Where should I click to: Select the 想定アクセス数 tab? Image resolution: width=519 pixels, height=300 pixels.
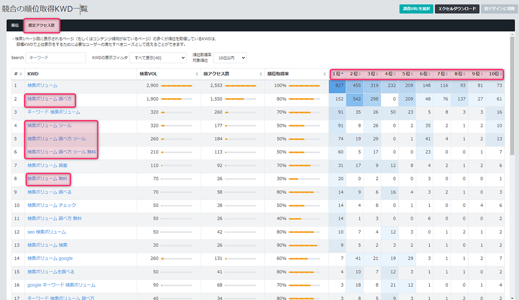[x=42, y=26]
